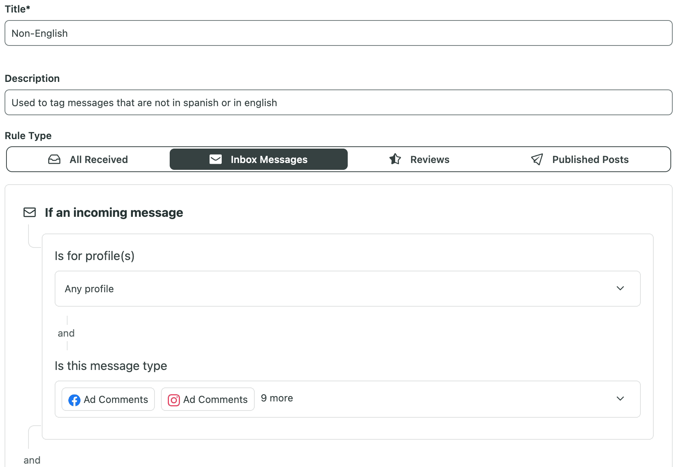
Task: Click the envelope icon beside All Received
Action: click(54, 159)
